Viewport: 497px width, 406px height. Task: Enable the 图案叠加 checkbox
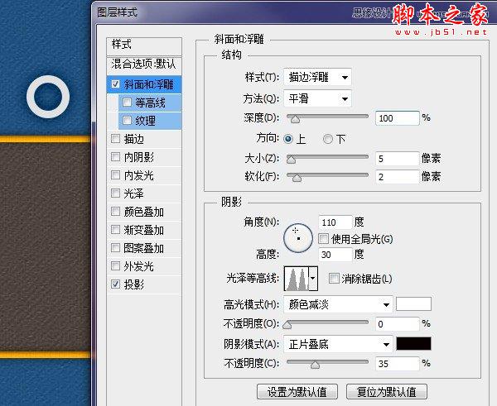(x=115, y=248)
